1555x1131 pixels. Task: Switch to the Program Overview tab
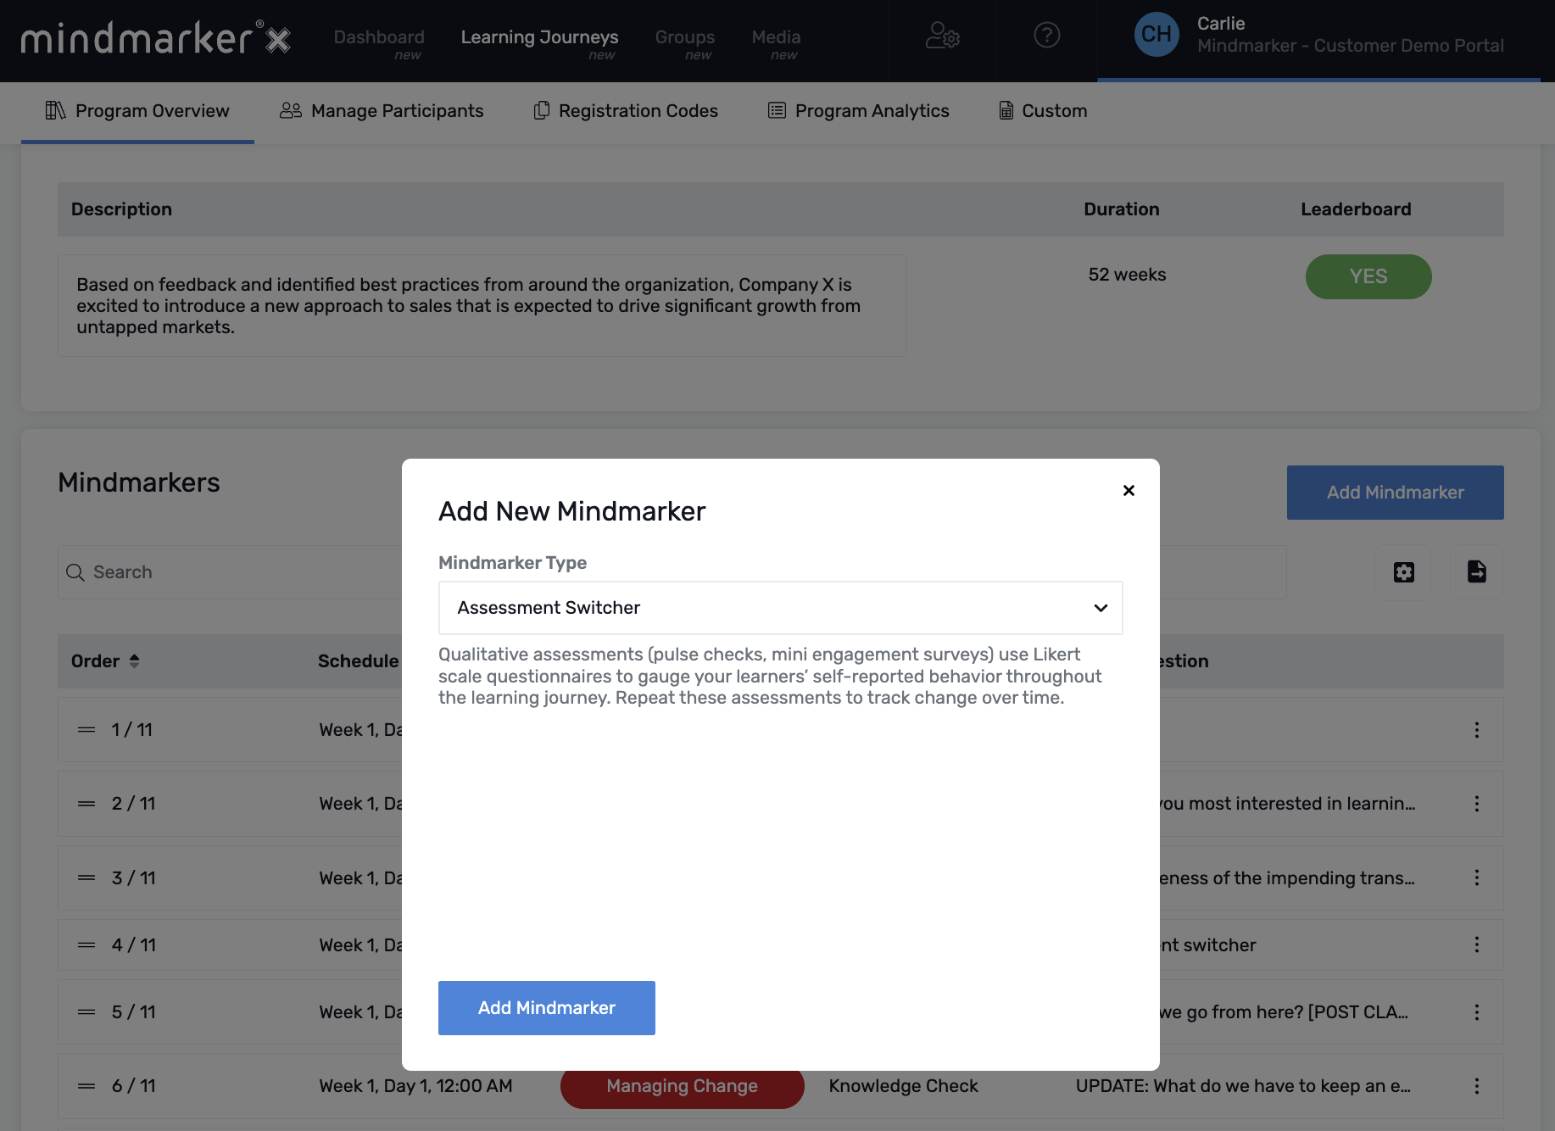click(137, 111)
